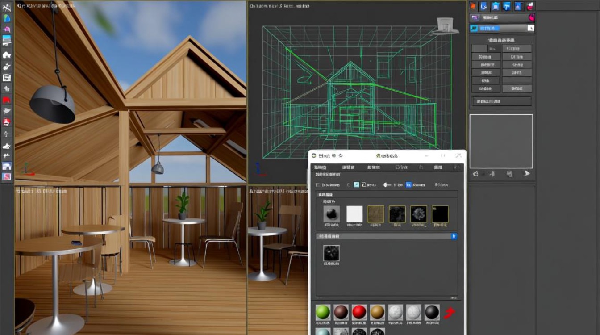Select the solid red shape icon in left toolbar

[7, 100]
